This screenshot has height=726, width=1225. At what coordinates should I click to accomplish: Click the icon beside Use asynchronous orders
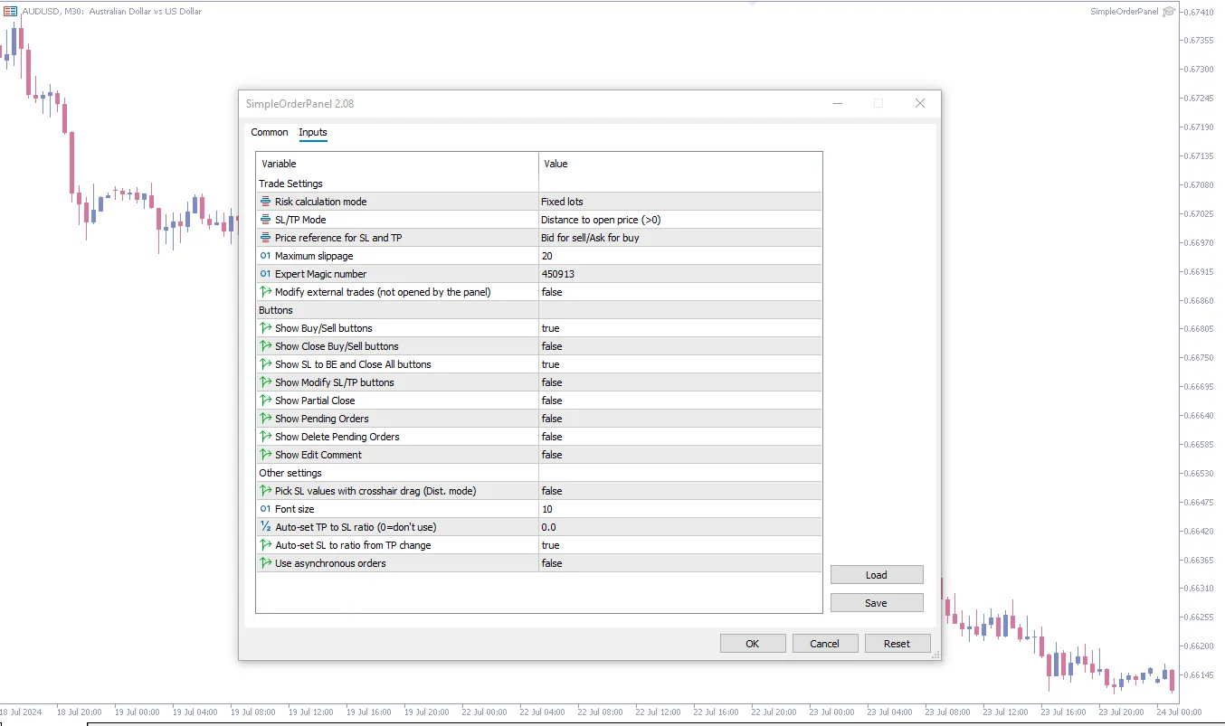265,563
